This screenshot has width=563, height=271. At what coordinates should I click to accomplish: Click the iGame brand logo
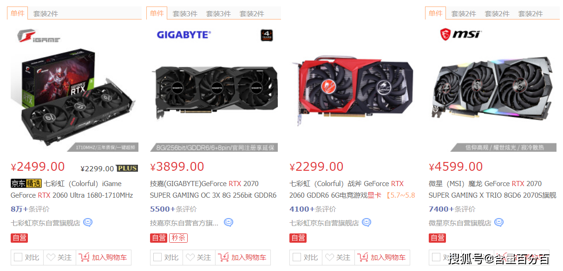(39, 36)
